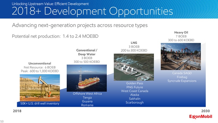Viewport: 218px width, 123px height.
Task: Click the Heavy Oil pumpjacks photo
Action: click(x=181, y=57)
